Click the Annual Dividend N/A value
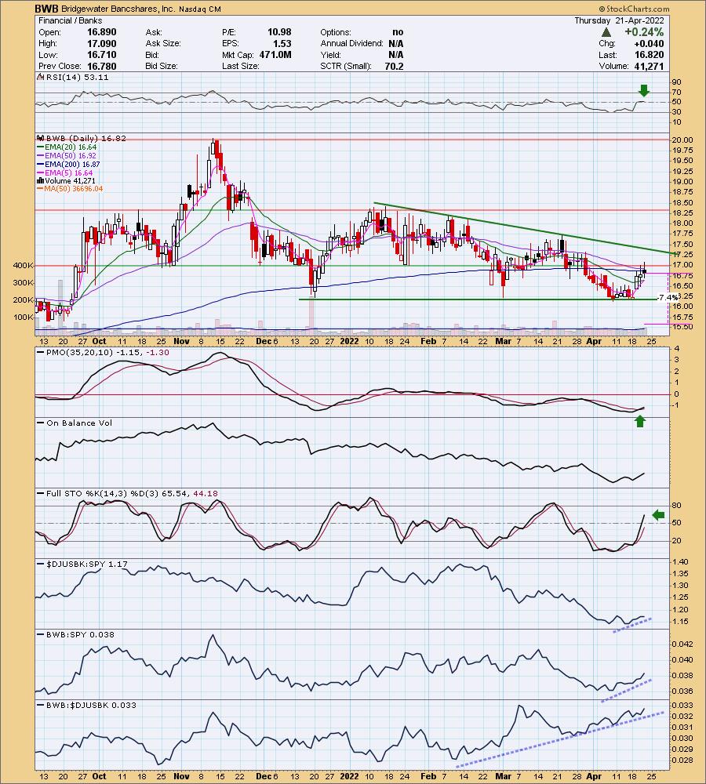The height and width of the screenshot is (784, 706). tap(396, 43)
